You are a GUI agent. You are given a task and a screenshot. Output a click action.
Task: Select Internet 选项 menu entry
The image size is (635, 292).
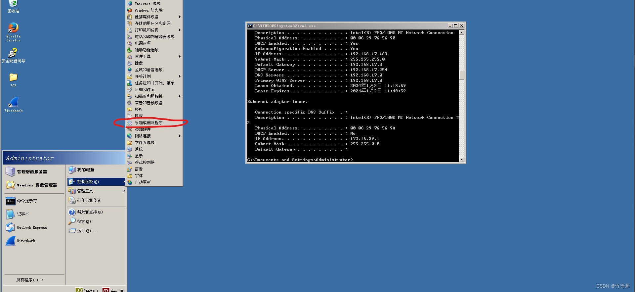(x=154, y=3)
